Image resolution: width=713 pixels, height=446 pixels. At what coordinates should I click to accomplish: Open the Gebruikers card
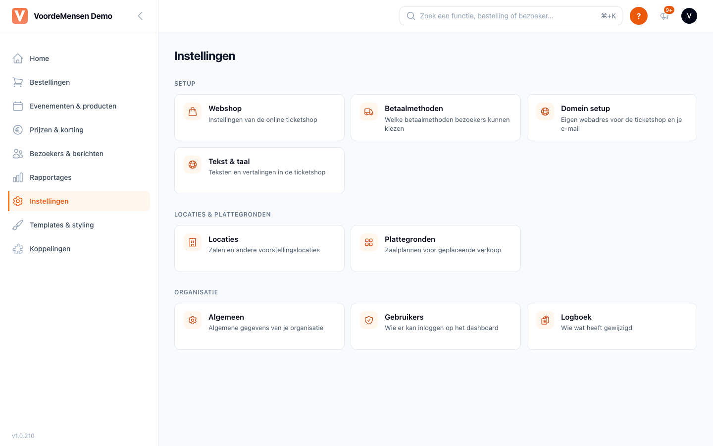click(436, 326)
